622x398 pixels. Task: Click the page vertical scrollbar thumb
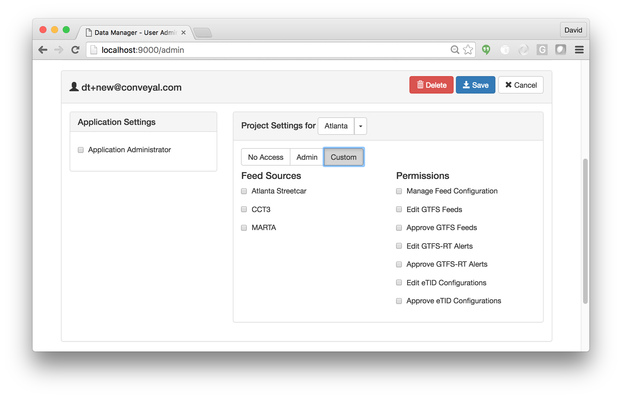point(585,231)
